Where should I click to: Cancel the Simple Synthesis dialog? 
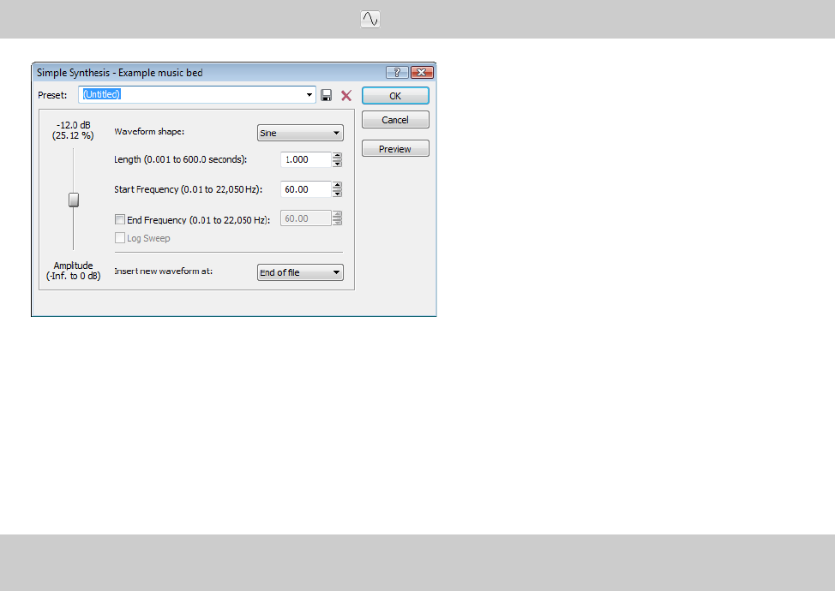pyautogui.click(x=395, y=120)
